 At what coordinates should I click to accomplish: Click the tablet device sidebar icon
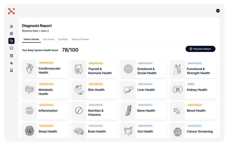(x=11, y=70)
